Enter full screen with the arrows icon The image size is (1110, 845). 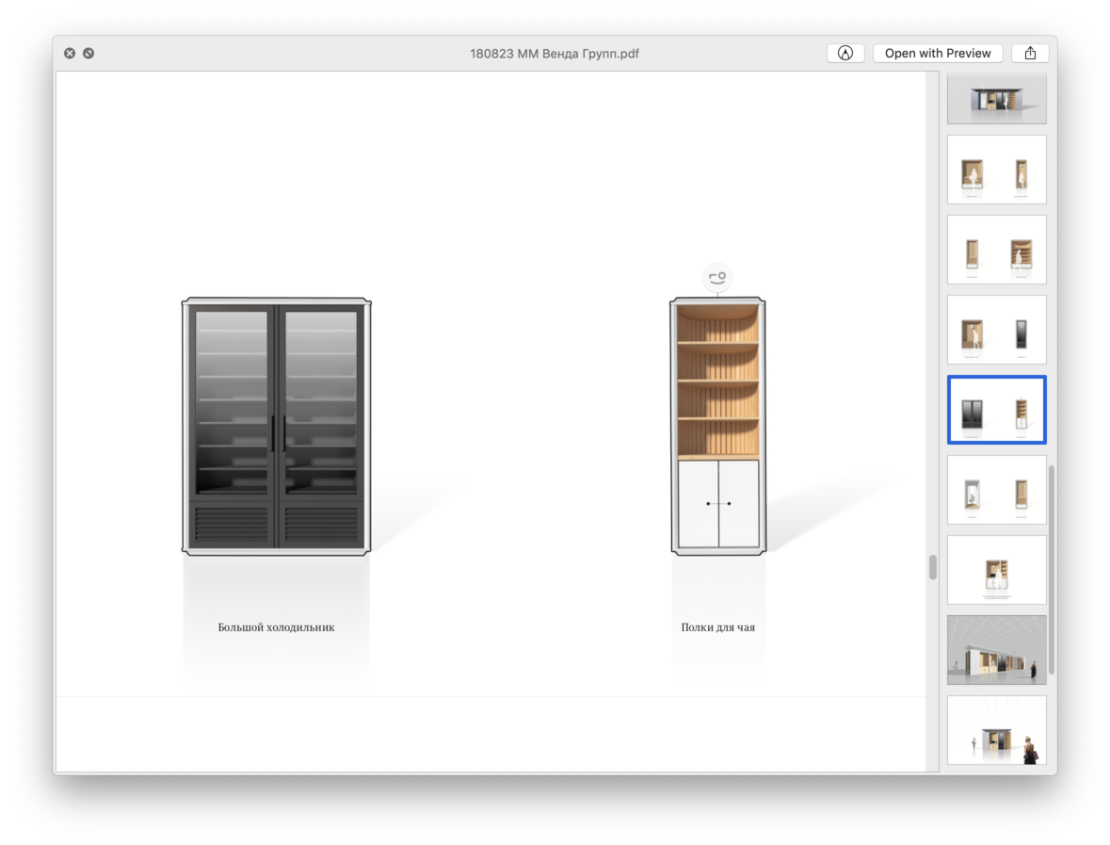[x=88, y=54]
